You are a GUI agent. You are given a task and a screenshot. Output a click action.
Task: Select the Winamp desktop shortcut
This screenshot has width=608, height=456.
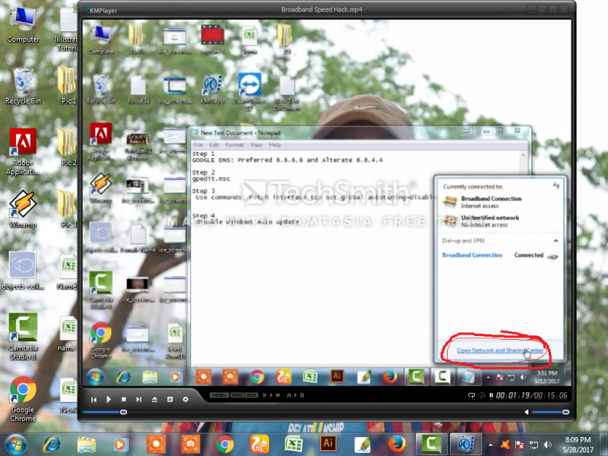click(x=23, y=210)
